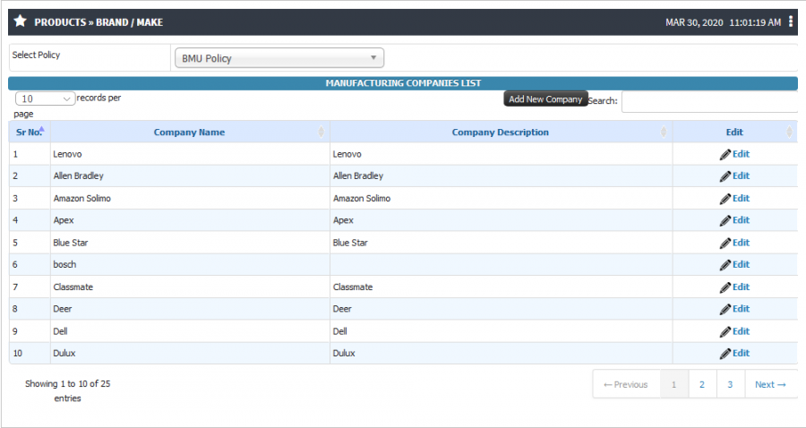Go to Previous page

(x=626, y=384)
